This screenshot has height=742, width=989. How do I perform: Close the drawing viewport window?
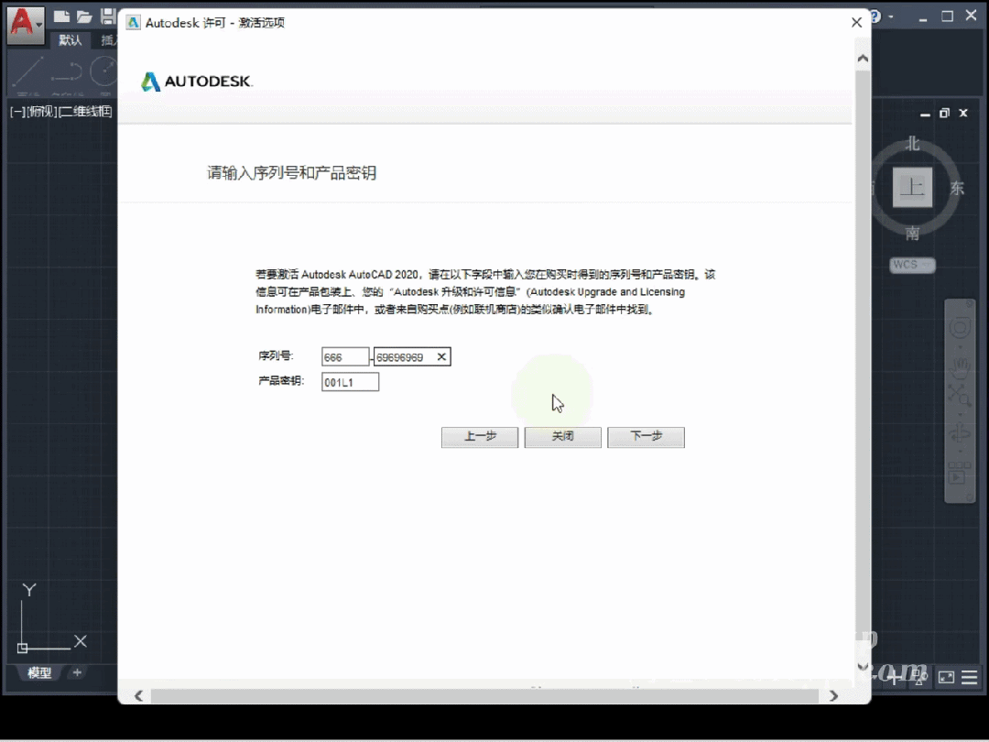click(963, 113)
